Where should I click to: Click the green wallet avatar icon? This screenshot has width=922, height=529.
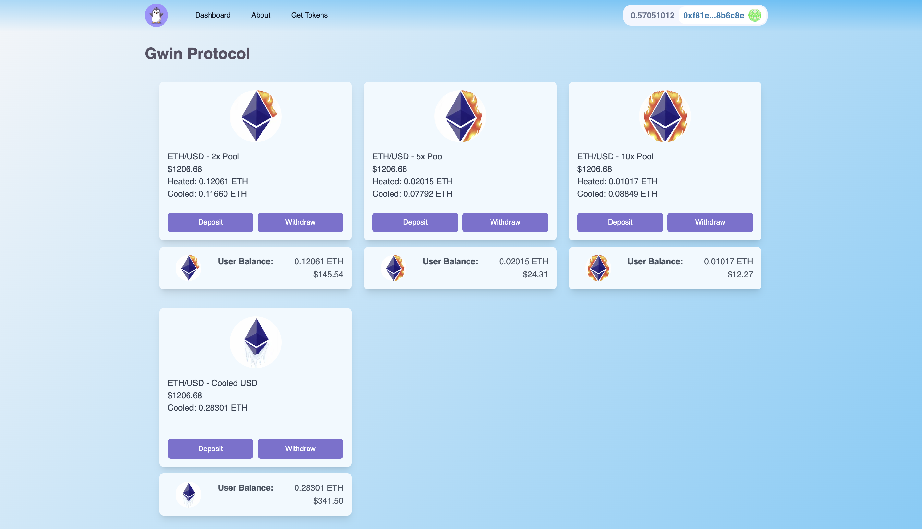pyautogui.click(x=755, y=15)
